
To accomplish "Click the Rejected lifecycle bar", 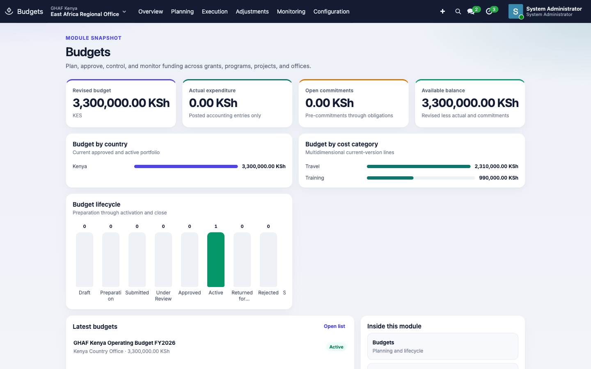I will [x=268, y=260].
